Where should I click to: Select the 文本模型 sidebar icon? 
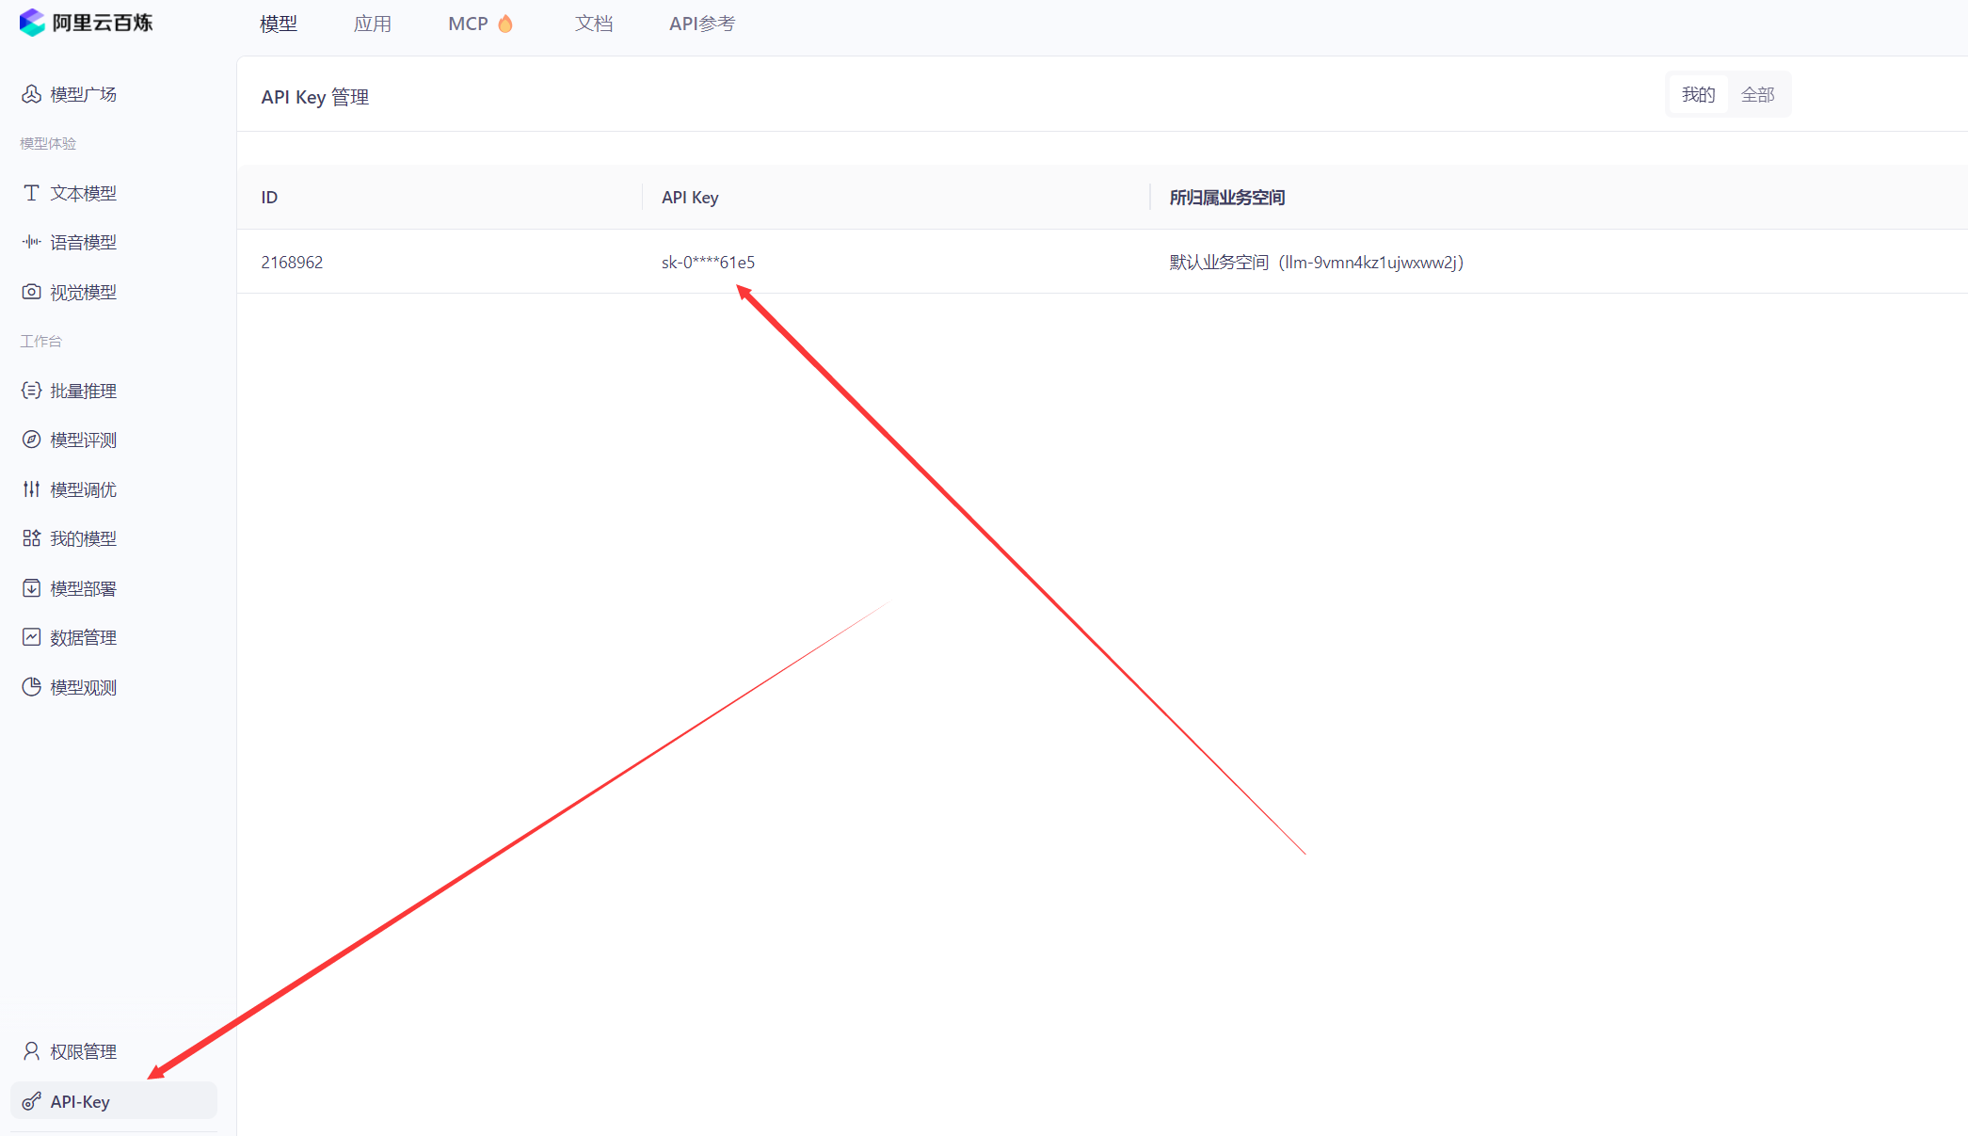tap(83, 193)
